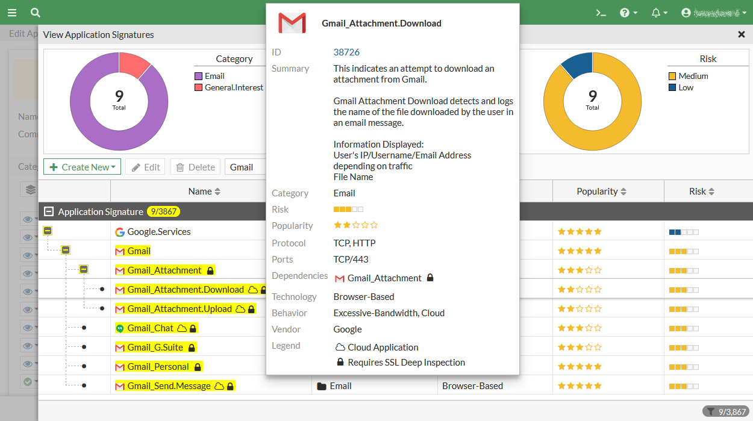Click envelope icon beside the Gmail row
The height and width of the screenshot is (421, 753).
click(x=120, y=251)
